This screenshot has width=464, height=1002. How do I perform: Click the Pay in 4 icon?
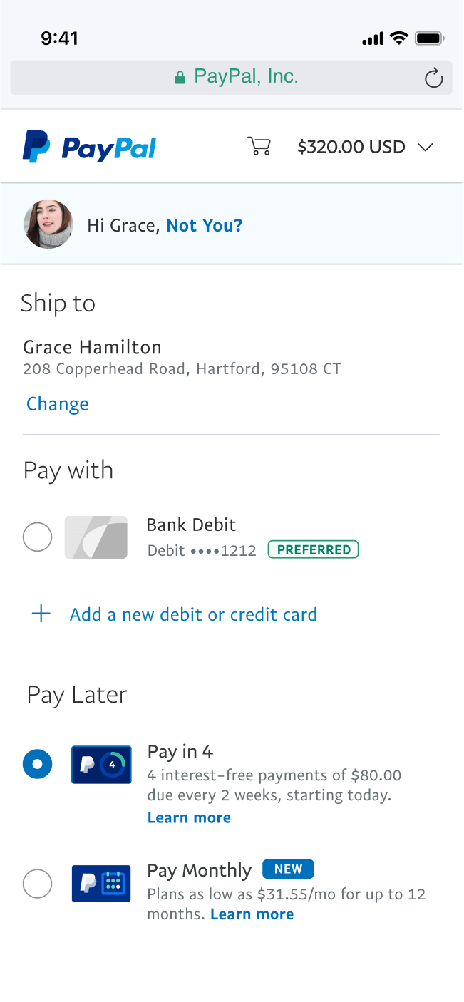point(101,765)
